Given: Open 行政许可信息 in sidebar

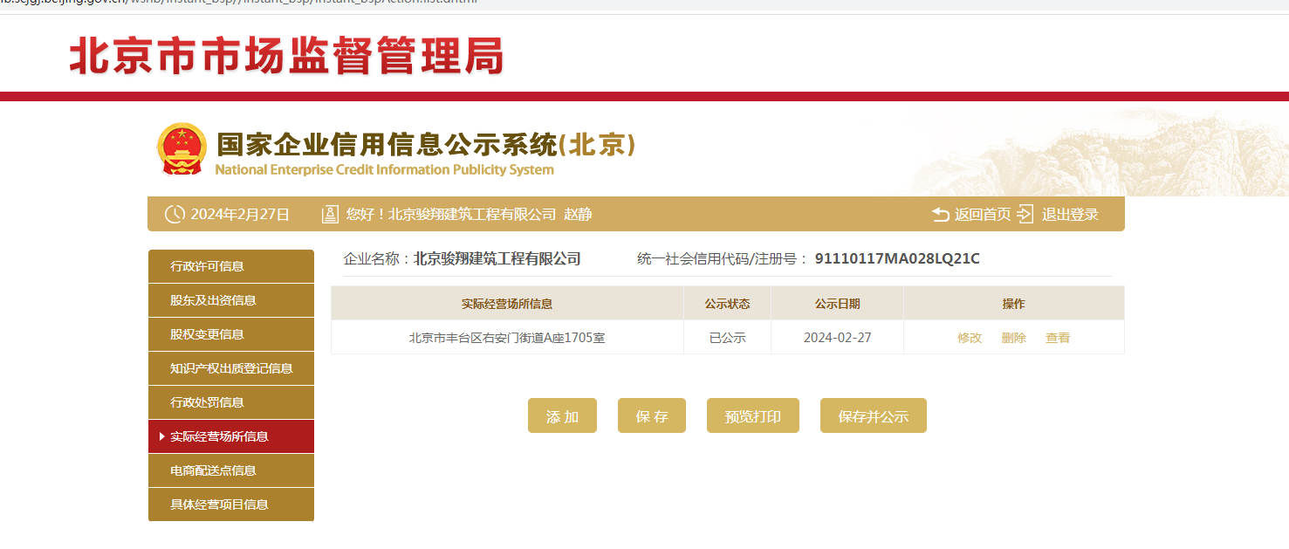Looking at the screenshot, I should coord(231,266).
